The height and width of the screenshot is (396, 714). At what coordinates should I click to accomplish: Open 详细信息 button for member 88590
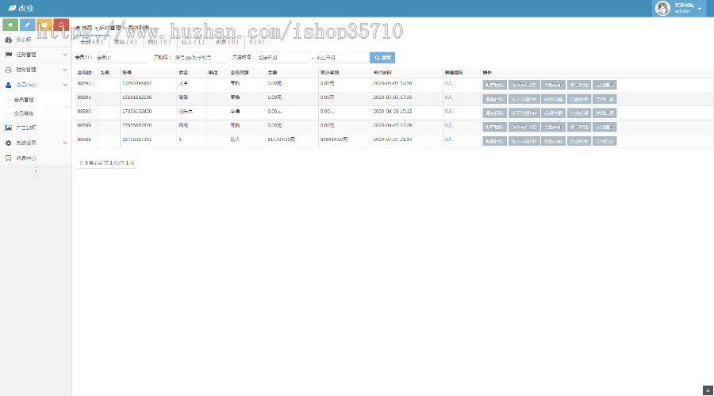point(605,113)
